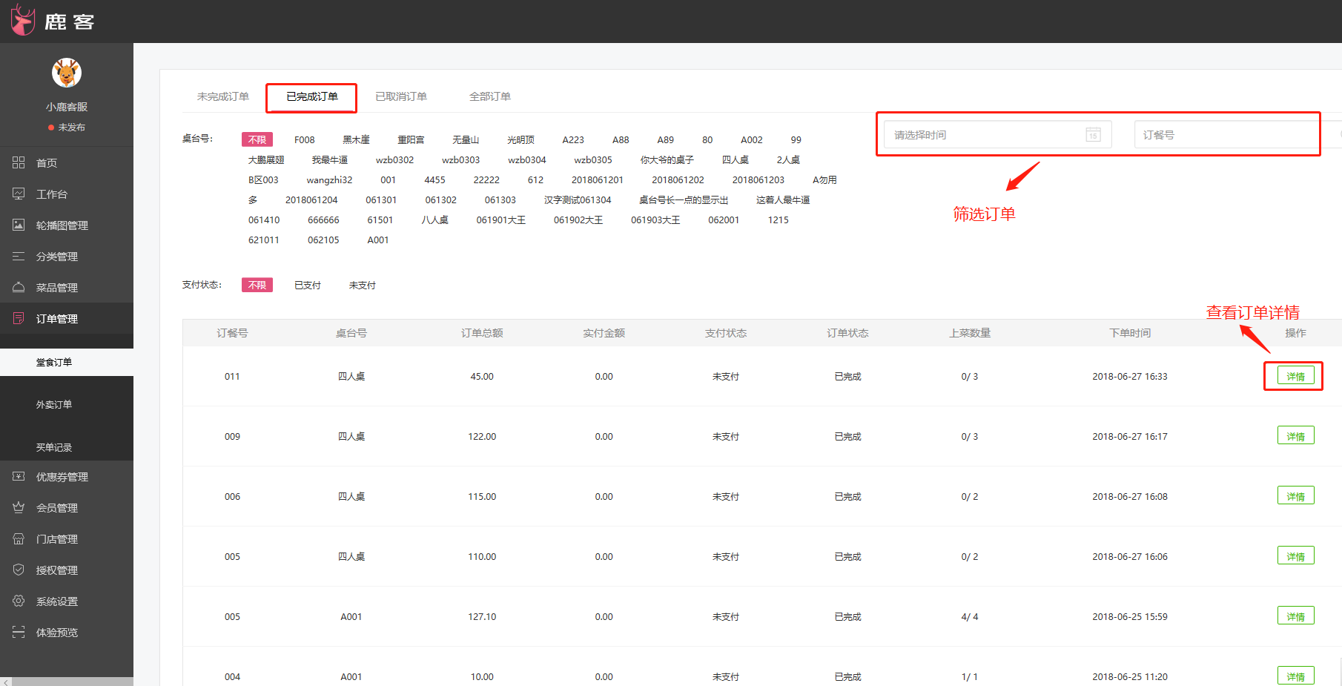This screenshot has width=1342, height=686.
Task: Click the 会员管理 crown icon
Action: click(x=19, y=507)
